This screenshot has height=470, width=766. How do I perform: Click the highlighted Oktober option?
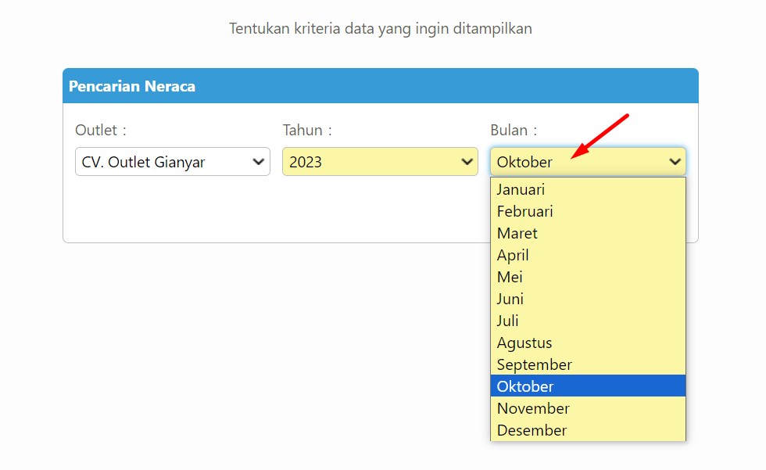point(588,386)
